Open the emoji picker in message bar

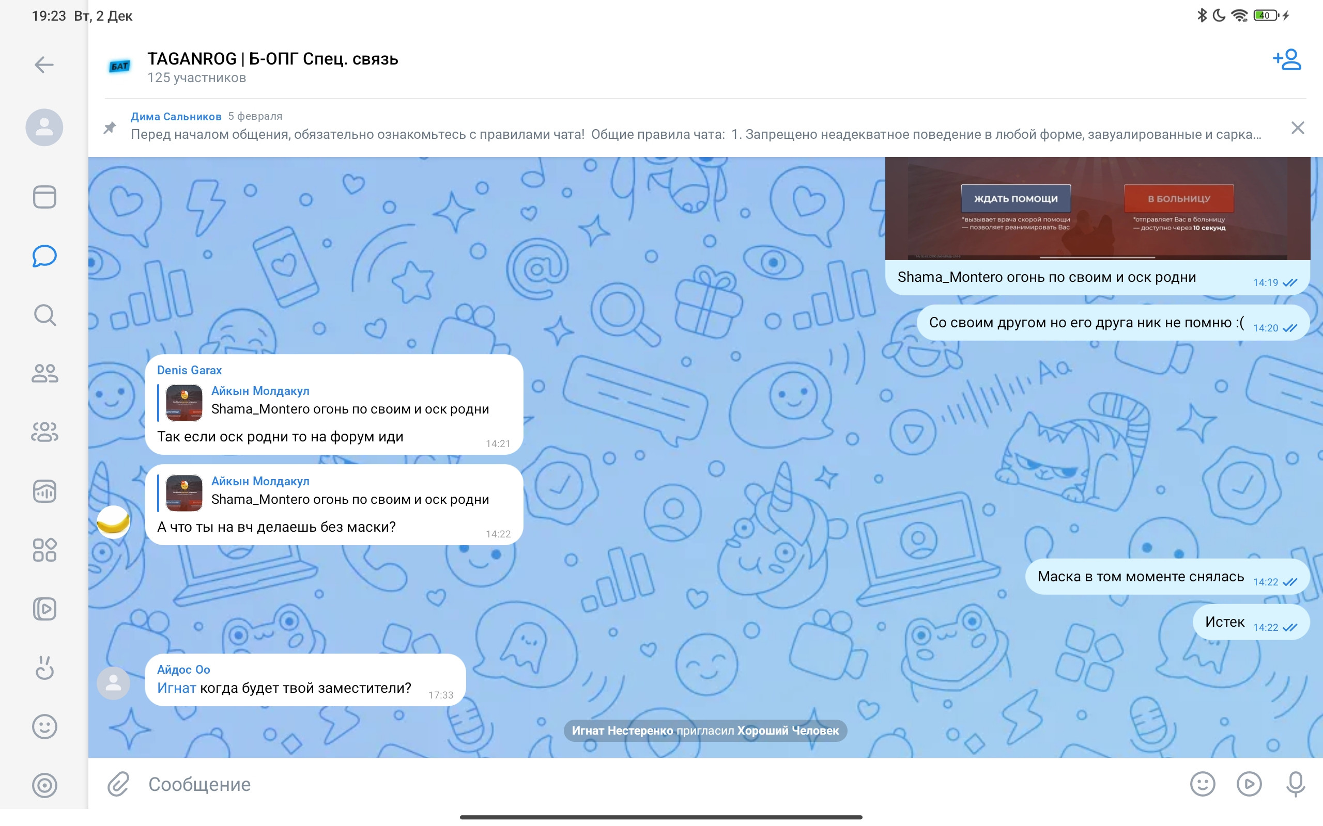point(1202,784)
